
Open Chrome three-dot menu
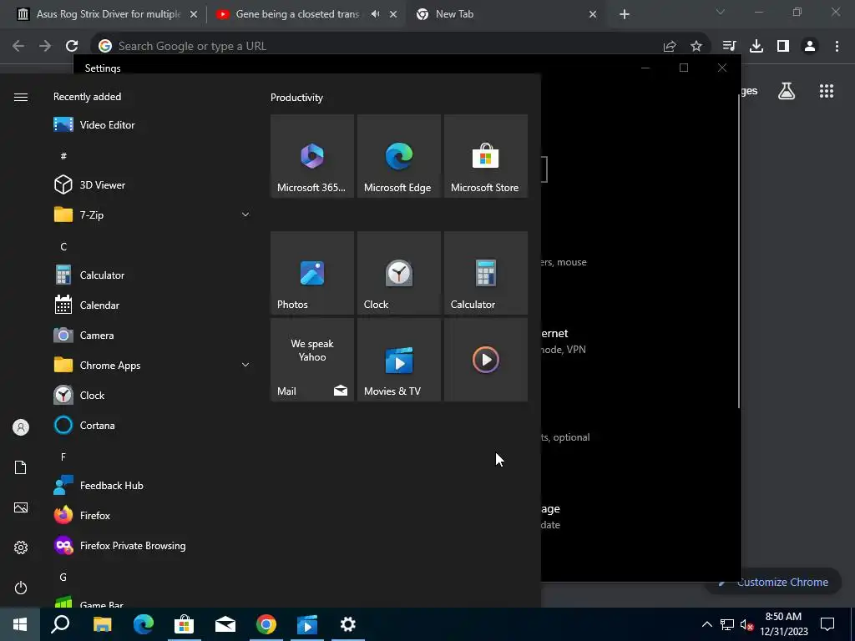(x=837, y=47)
